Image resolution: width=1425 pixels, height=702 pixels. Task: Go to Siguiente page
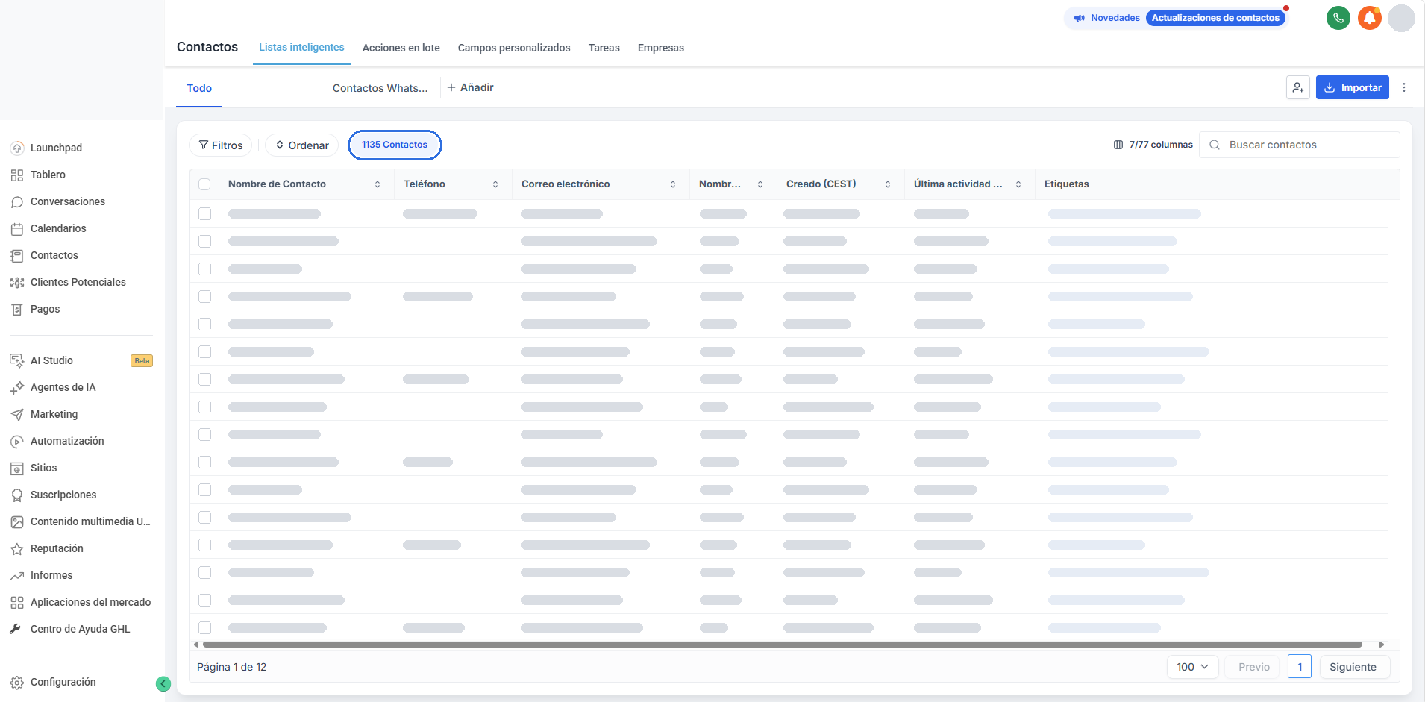click(x=1353, y=667)
